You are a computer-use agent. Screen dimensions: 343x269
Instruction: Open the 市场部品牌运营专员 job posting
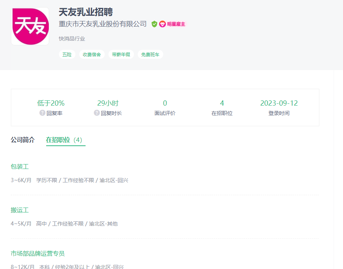click(x=38, y=254)
